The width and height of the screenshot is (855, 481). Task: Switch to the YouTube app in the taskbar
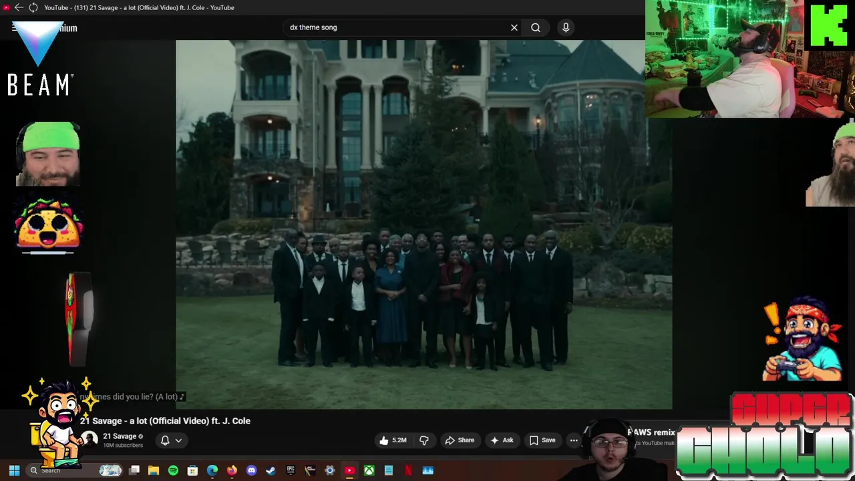click(349, 470)
